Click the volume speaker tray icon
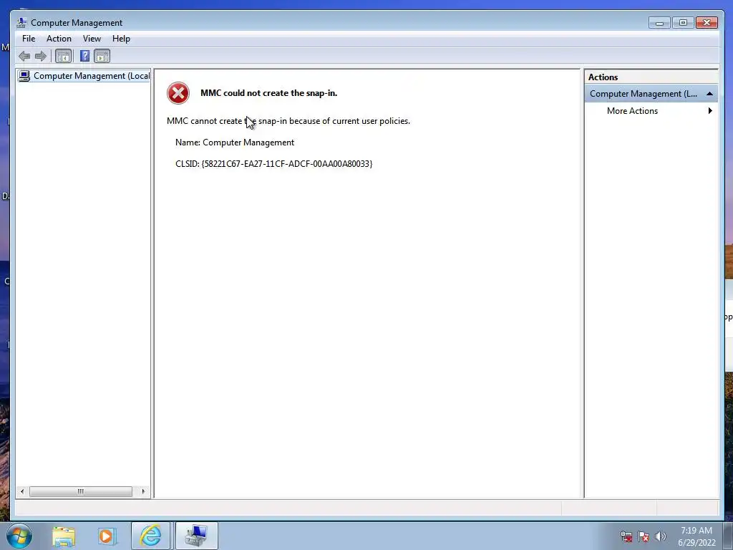The width and height of the screenshot is (733, 550). point(660,537)
